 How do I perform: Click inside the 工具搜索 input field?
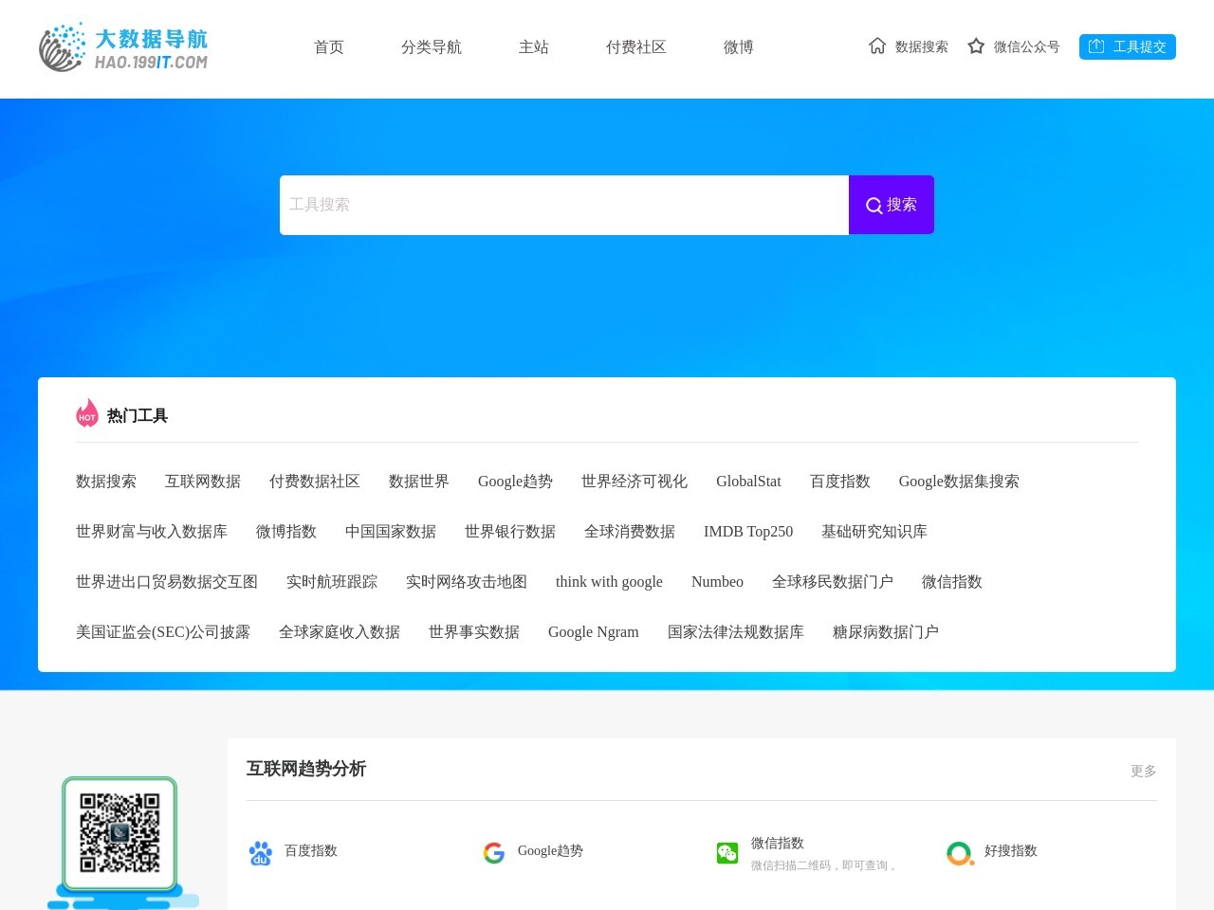564,205
